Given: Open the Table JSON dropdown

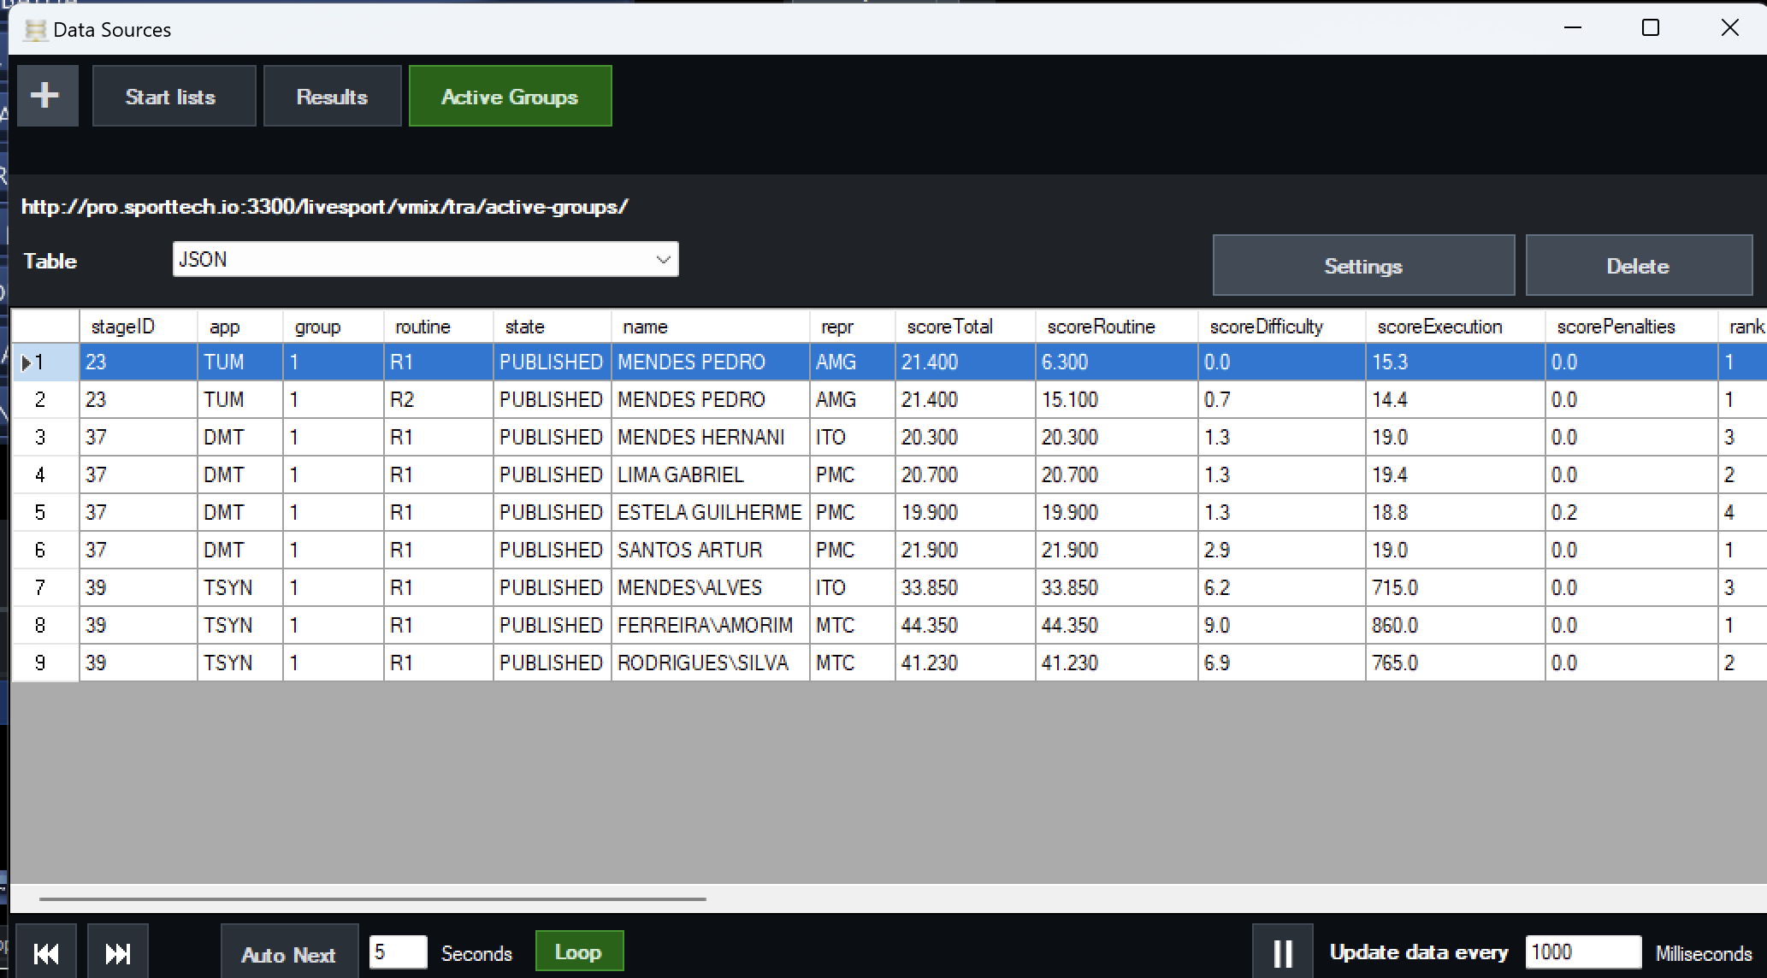Looking at the screenshot, I should tap(425, 259).
